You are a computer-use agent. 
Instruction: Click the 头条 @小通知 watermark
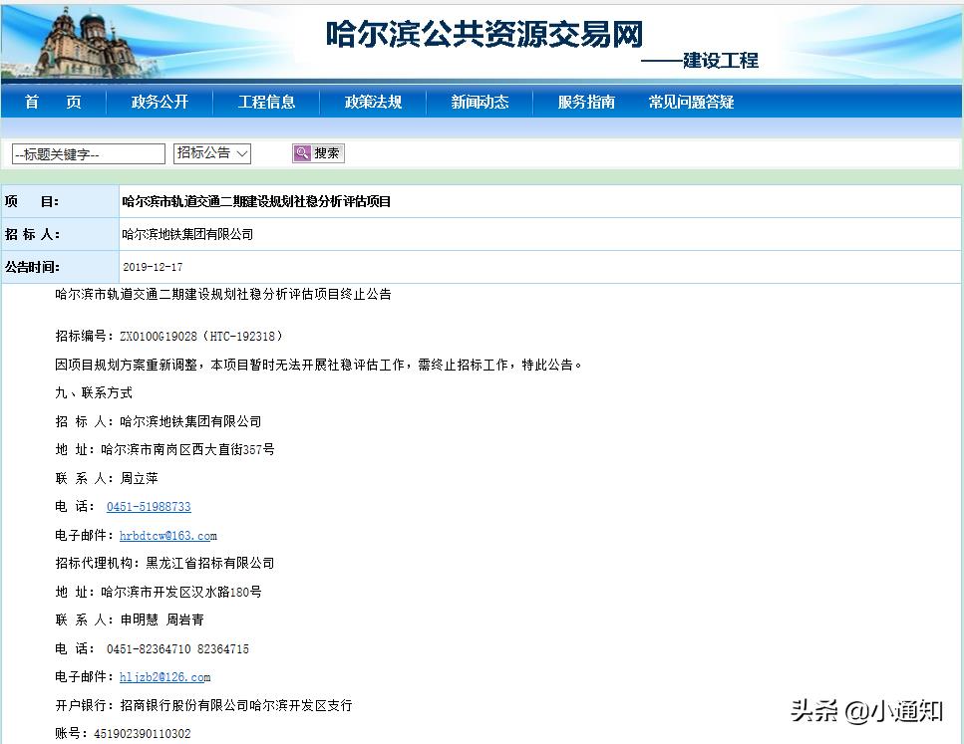click(866, 711)
